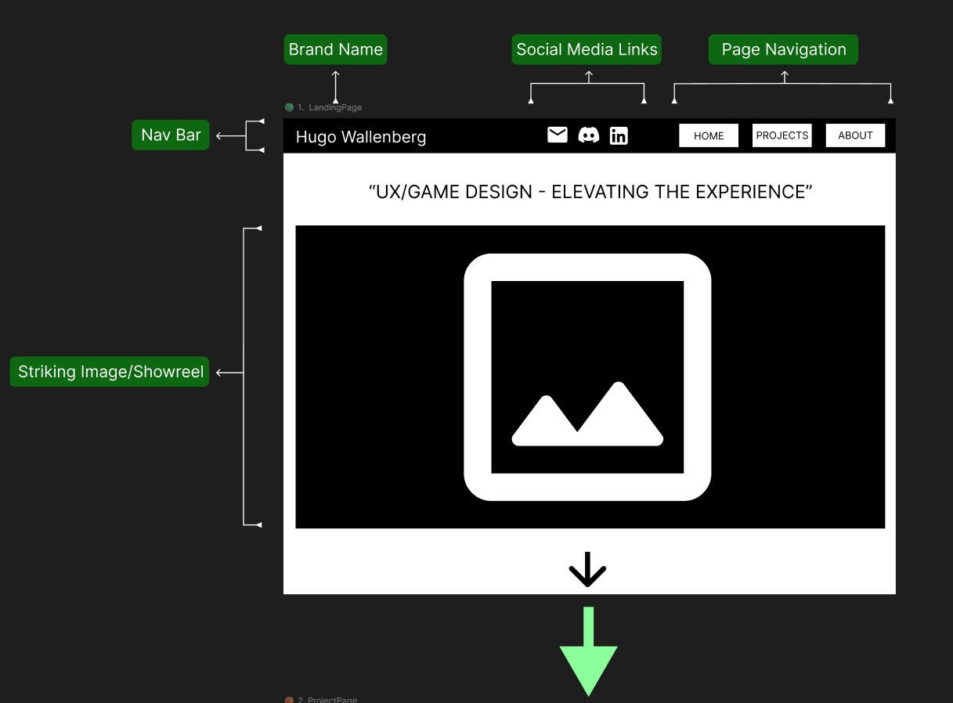Image resolution: width=953 pixels, height=703 pixels.
Task: Go to the HOME nav button
Action: tap(708, 135)
